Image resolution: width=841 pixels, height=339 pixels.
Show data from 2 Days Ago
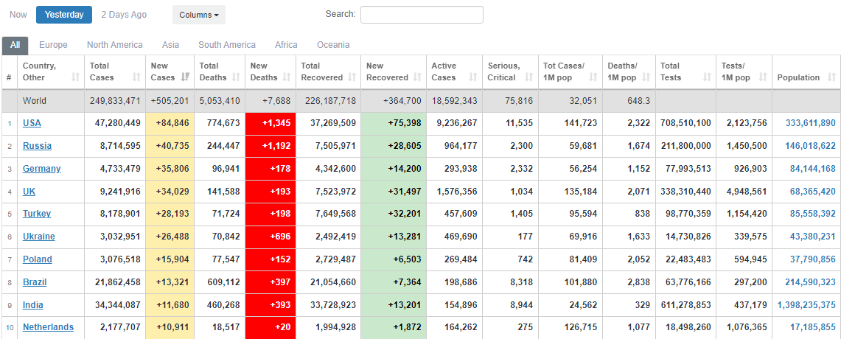[x=124, y=15]
